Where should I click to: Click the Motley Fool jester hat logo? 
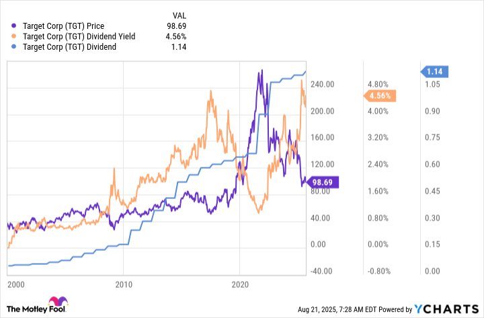(x=58, y=301)
